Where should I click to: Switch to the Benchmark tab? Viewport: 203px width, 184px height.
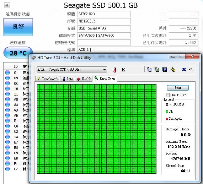pos(48,79)
